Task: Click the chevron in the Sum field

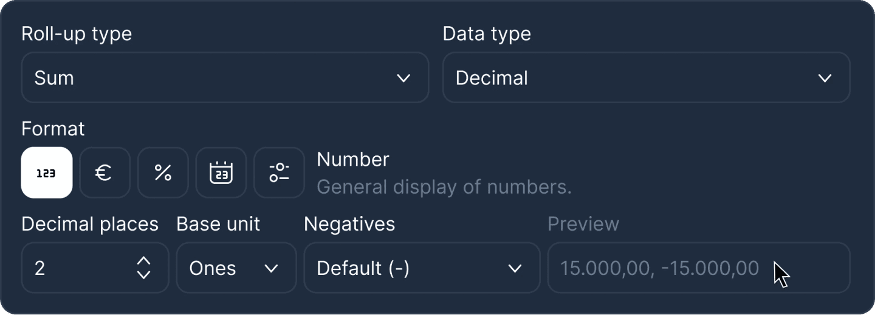Action: (403, 78)
